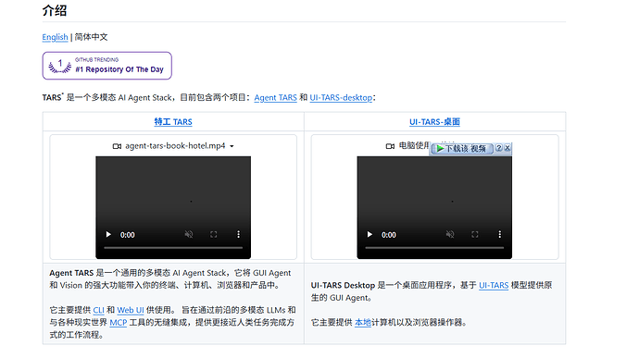Play the agent-tars-book-hotel video
Image resolution: width=639 pixels, height=358 pixels.
point(108,235)
